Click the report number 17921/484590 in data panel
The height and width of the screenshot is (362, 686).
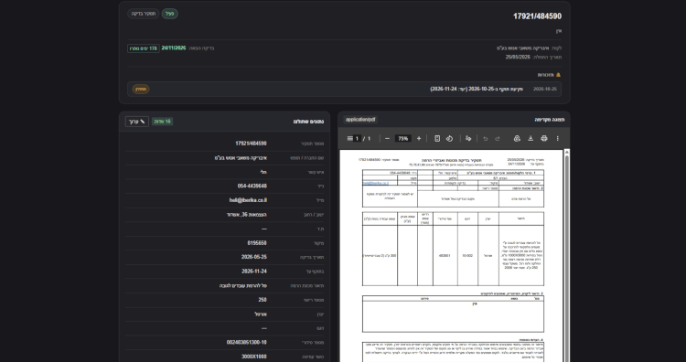pos(252,144)
